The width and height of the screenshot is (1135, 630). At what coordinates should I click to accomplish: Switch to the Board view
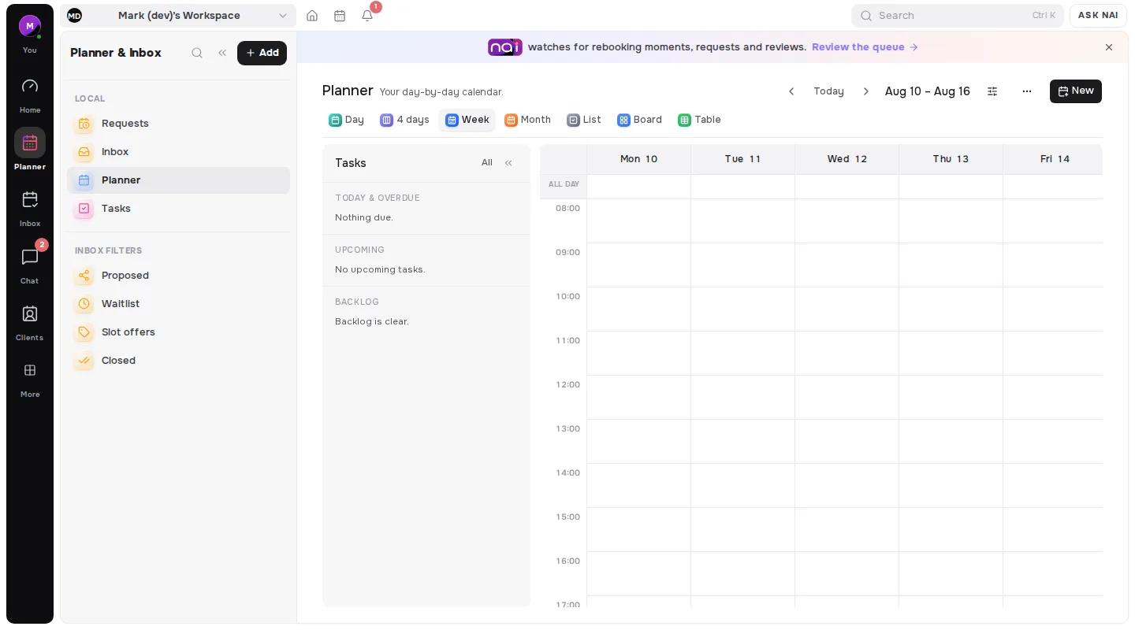pyautogui.click(x=640, y=120)
